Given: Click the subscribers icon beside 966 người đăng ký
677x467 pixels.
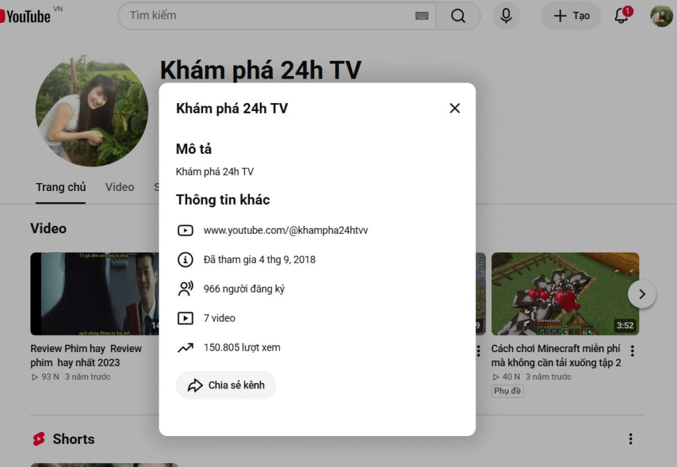Looking at the screenshot, I should tap(185, 289).
